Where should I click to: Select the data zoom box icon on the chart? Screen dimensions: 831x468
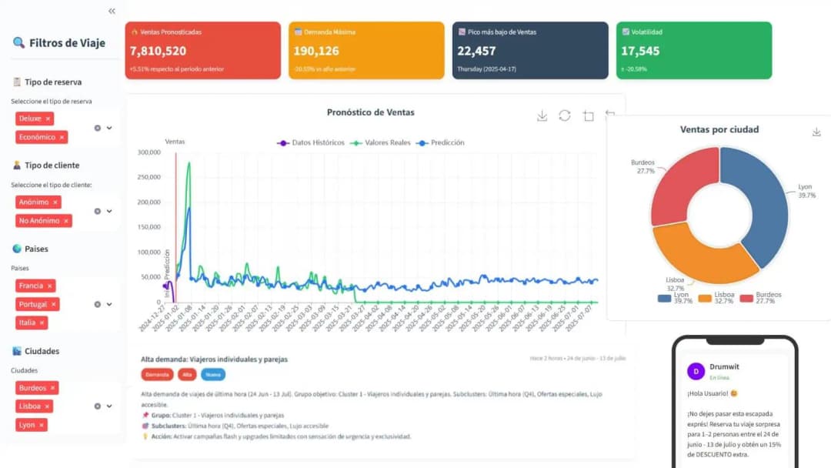[589, 116]
